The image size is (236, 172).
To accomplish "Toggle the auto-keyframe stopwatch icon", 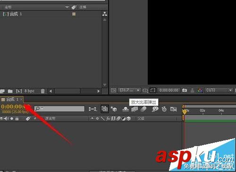I will pyautogui.click(x=164, y=109).
